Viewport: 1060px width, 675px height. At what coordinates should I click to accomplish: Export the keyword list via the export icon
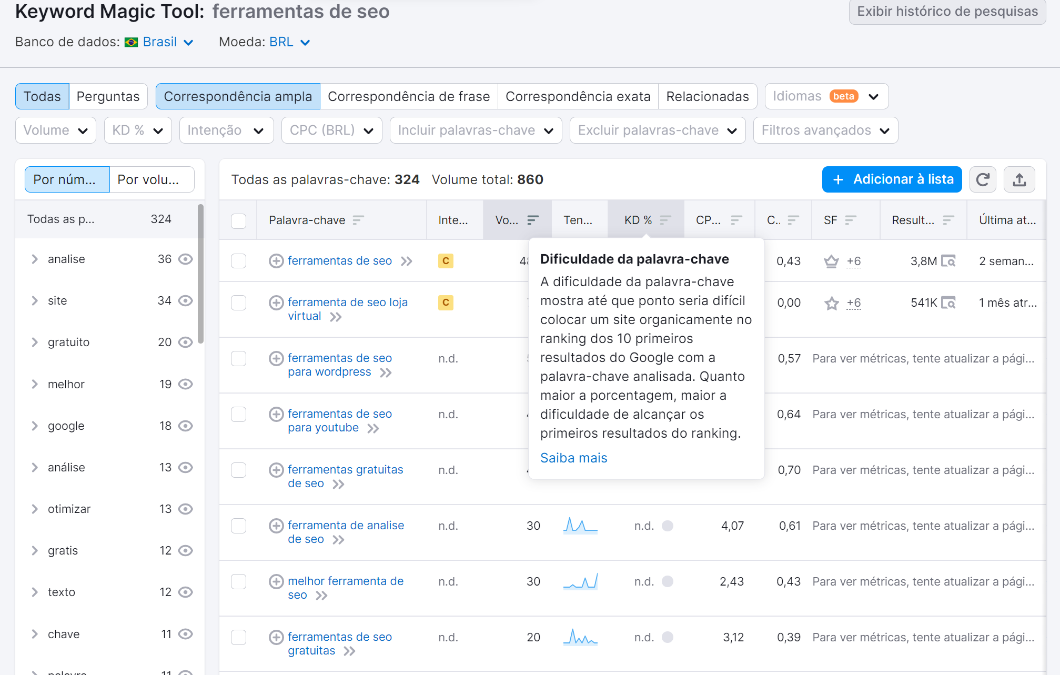click(1019, 179)
